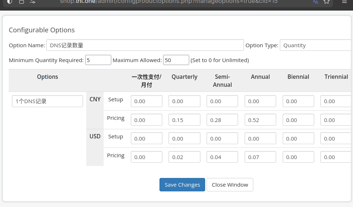Click the site permissions icon in address bar
This screenshot has height=207, width=353.
point(33,2)
